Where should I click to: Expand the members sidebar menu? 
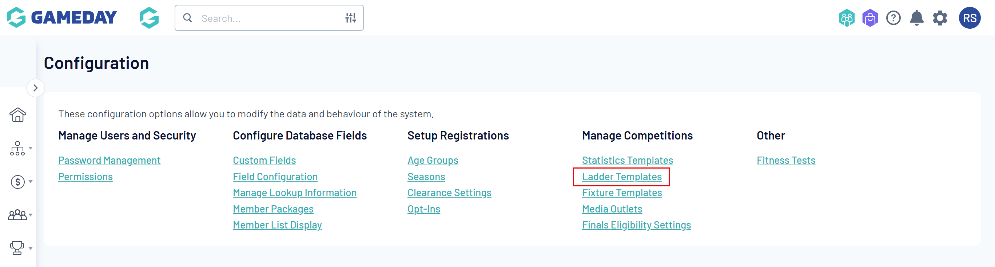tap(20, 215)
